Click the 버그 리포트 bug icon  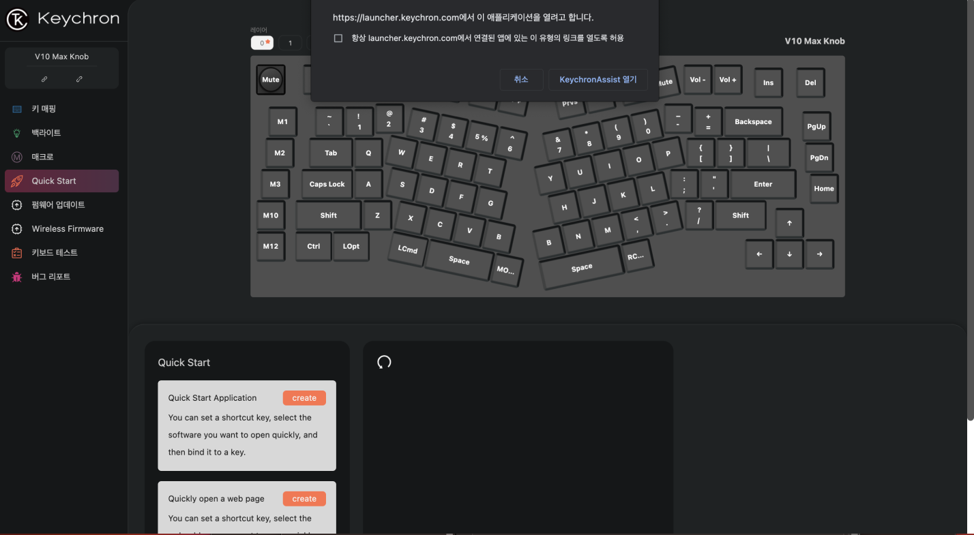17,277
